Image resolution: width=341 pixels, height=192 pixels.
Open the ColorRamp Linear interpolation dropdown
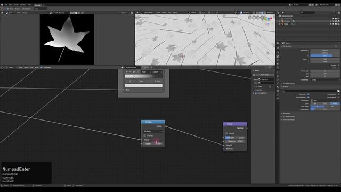157,72
